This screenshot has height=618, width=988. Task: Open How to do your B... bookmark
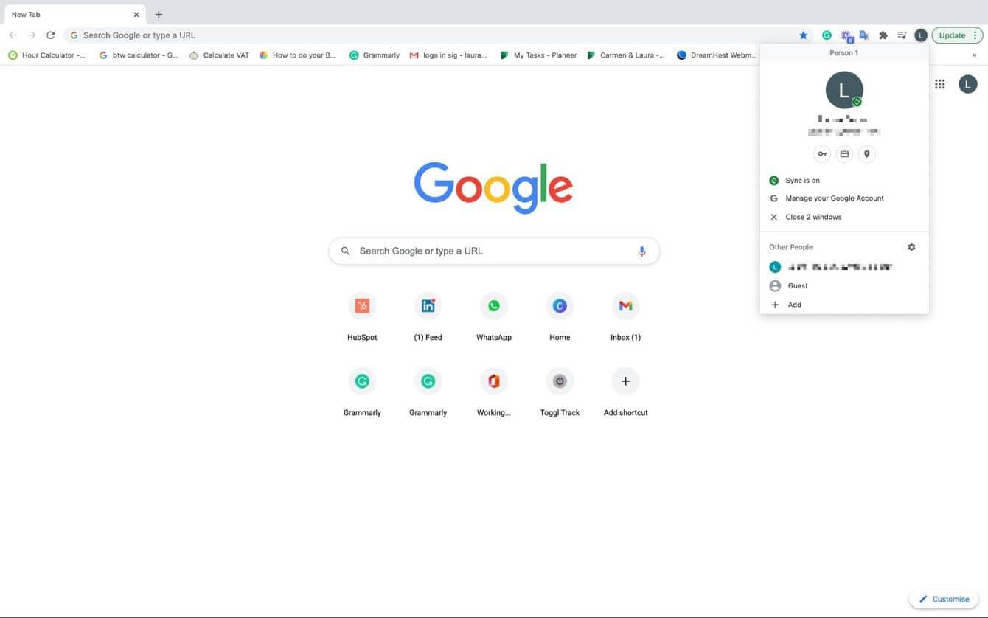(298, 55)
